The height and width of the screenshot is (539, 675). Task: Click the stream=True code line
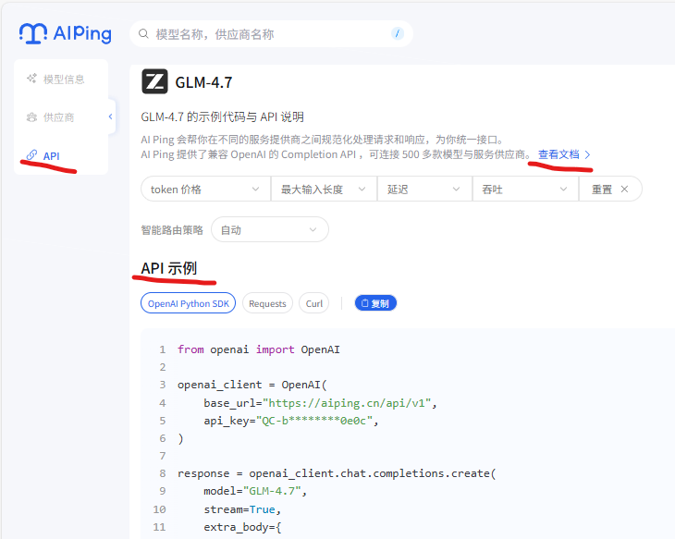tap(242, 509)
